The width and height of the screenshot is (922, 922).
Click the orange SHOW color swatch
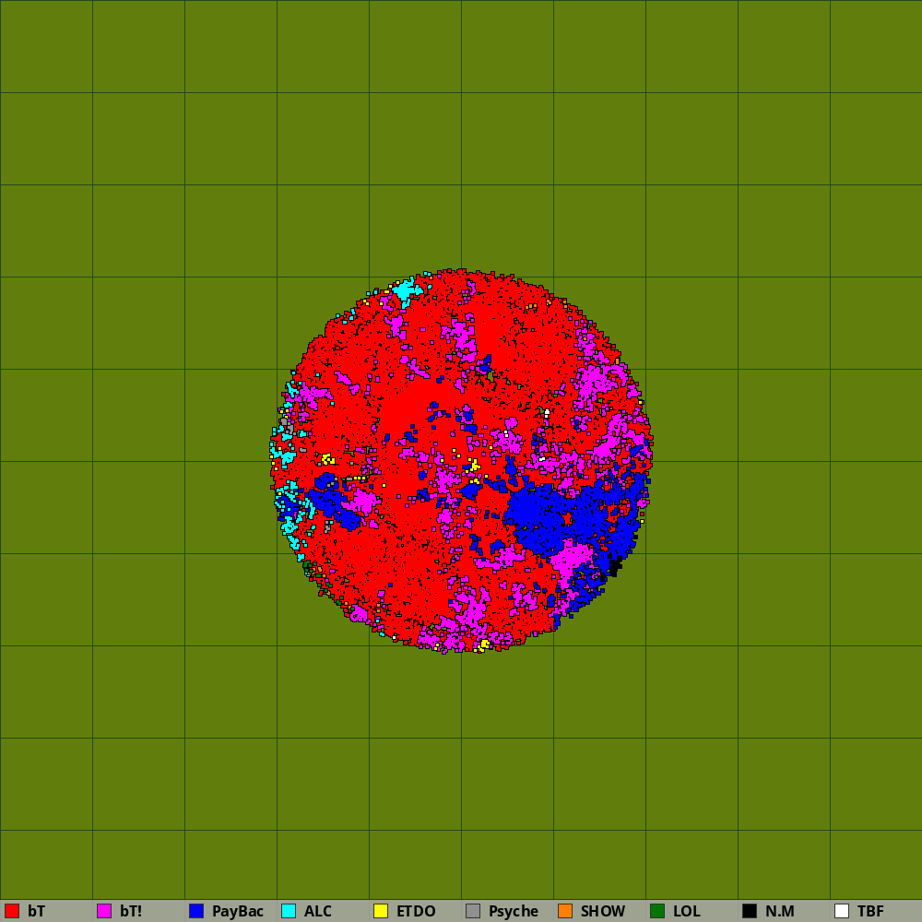[565, 911]
